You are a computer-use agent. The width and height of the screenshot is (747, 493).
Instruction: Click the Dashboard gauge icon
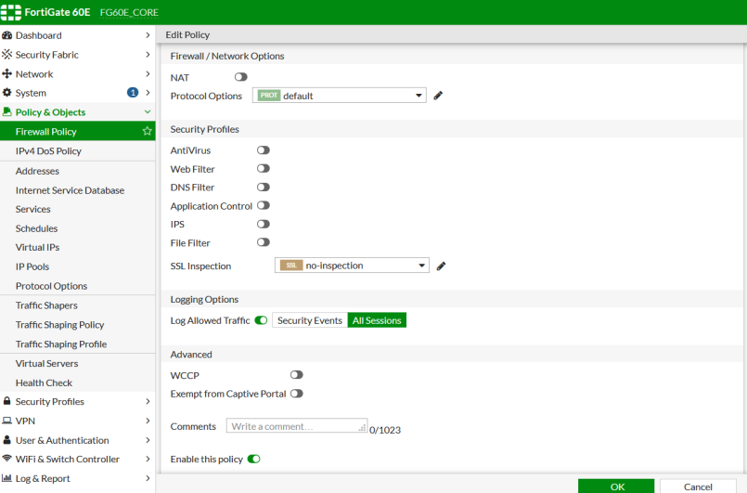[x=6, y=35]
